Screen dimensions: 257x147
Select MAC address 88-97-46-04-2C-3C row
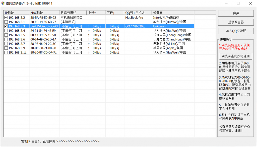coord(43,44)
